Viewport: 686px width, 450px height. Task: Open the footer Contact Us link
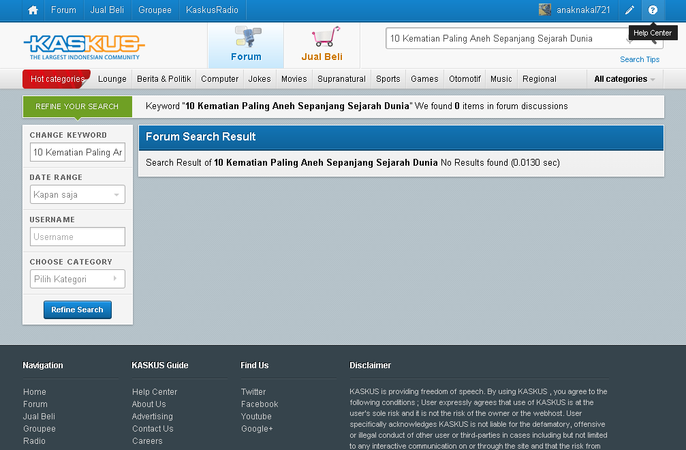click(x=153, y=429)
